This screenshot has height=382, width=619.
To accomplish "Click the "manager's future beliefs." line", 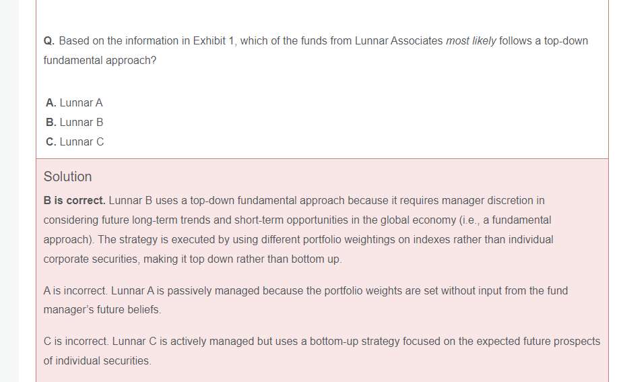I will tap(102, 311).
